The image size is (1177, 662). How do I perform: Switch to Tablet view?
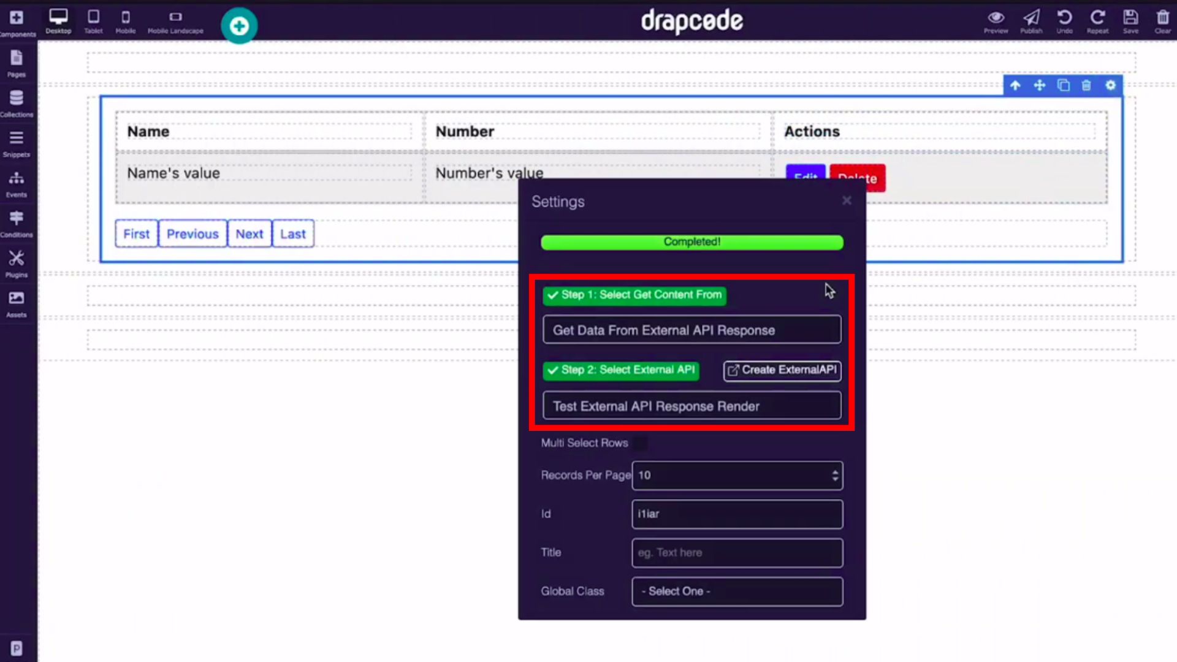coord(93,21)
